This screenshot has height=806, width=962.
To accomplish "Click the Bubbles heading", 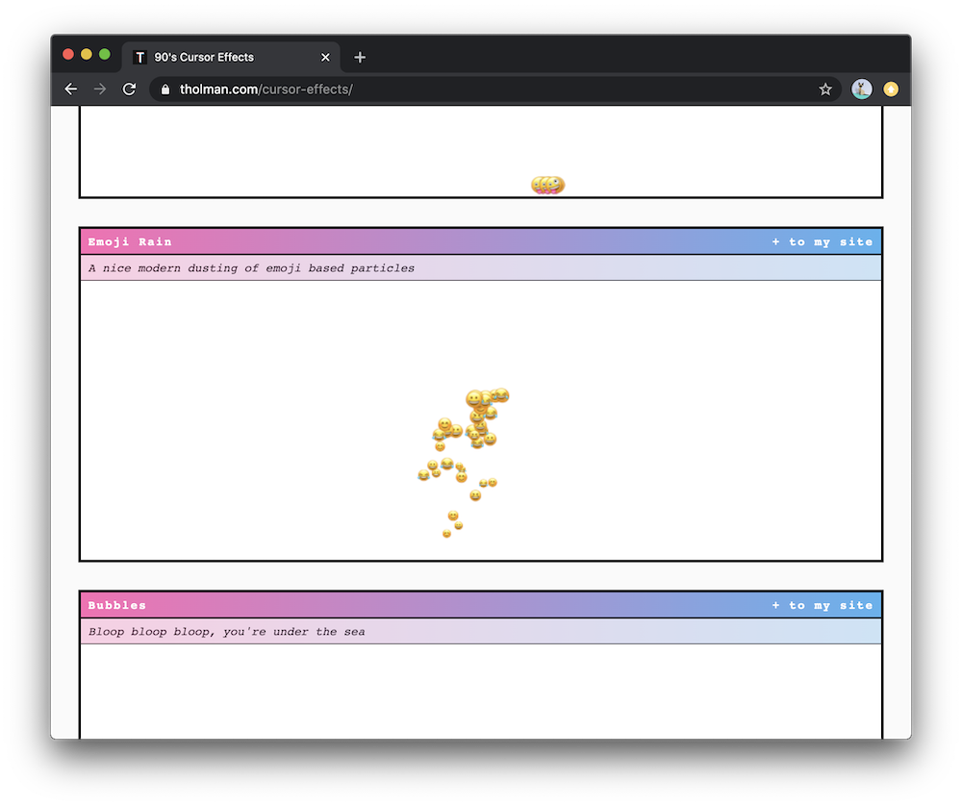I will point(116,605).
